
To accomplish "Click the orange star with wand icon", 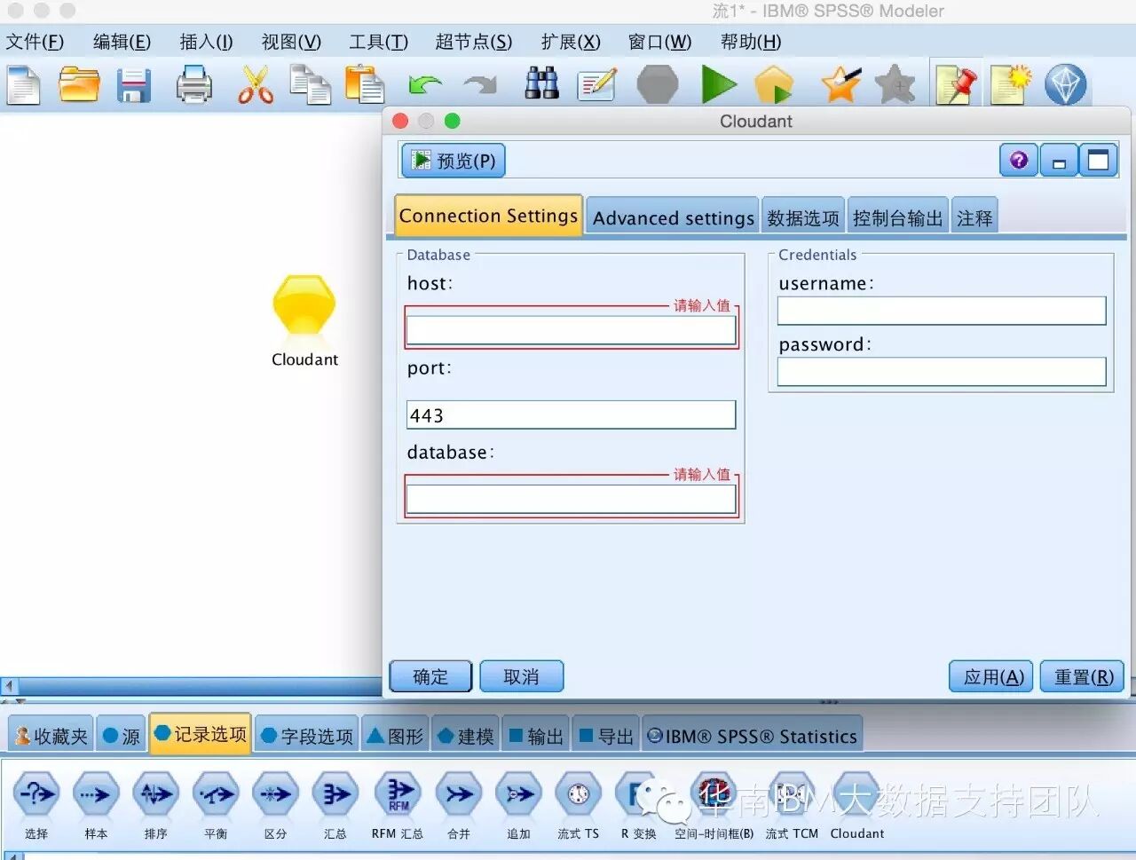I will [x=840, y=85].
